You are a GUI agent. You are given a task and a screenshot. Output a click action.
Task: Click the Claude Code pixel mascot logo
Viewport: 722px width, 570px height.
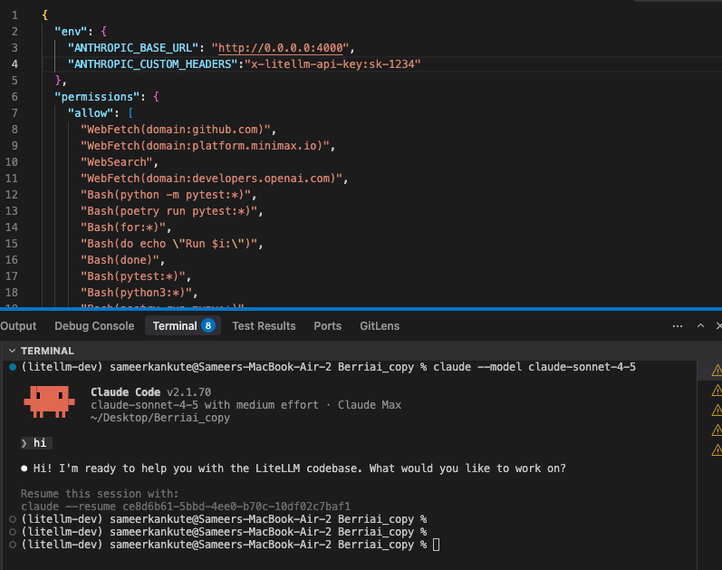pos(49,401)
